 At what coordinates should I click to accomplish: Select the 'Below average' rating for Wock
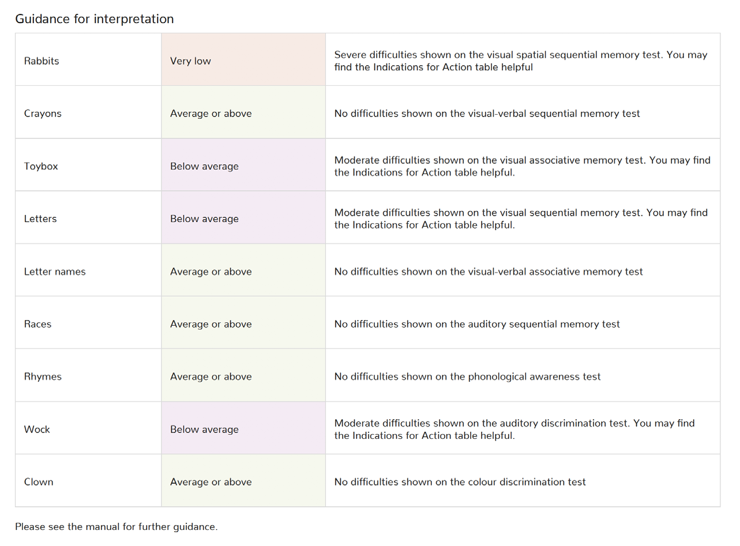(243, 428)
